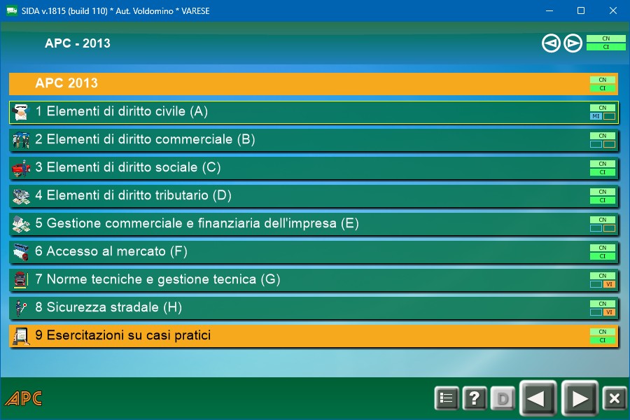This screenshot has width=630, height=420.
Task: Click the APC 2013 orange header bar
Action: pyautogui.click(x=280, y=83)
